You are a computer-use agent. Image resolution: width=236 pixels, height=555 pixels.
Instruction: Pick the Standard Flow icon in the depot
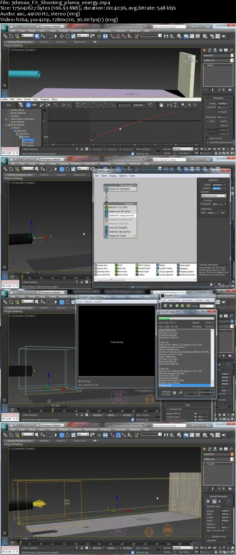pos(96,271)
